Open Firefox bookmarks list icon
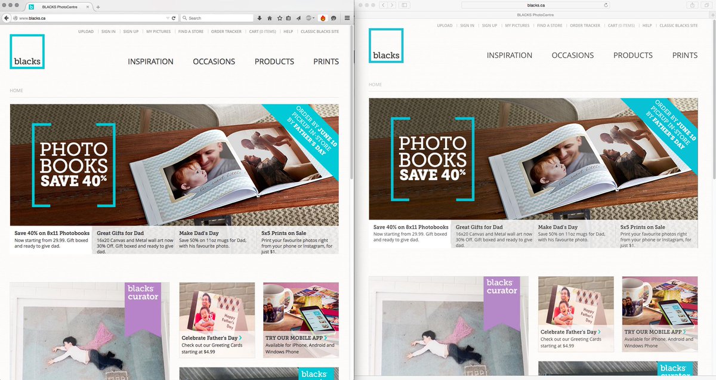The image size is (716, 380). coord(288,18)
